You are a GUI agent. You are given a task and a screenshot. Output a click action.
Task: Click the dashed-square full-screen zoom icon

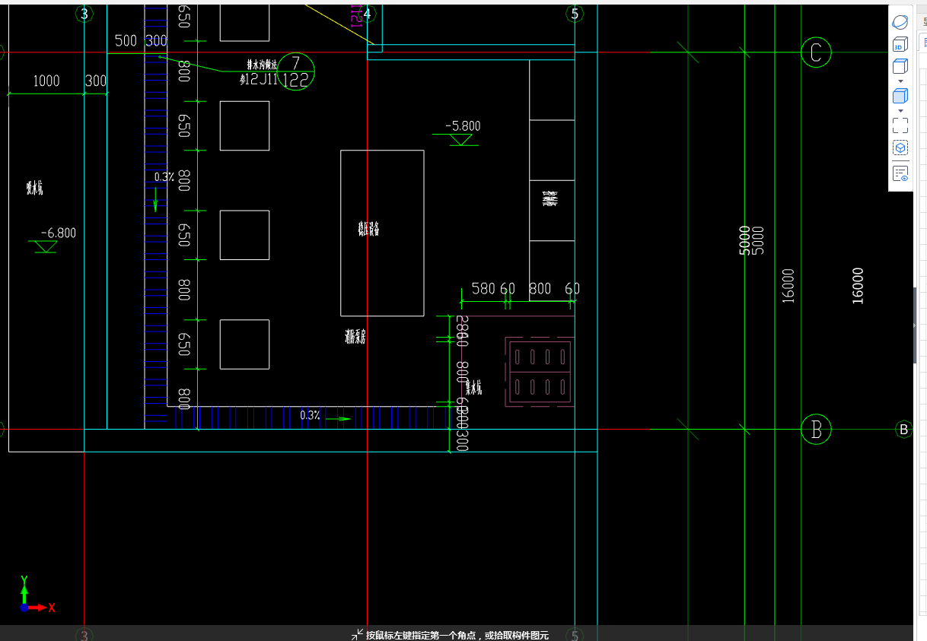coord(900,125)
